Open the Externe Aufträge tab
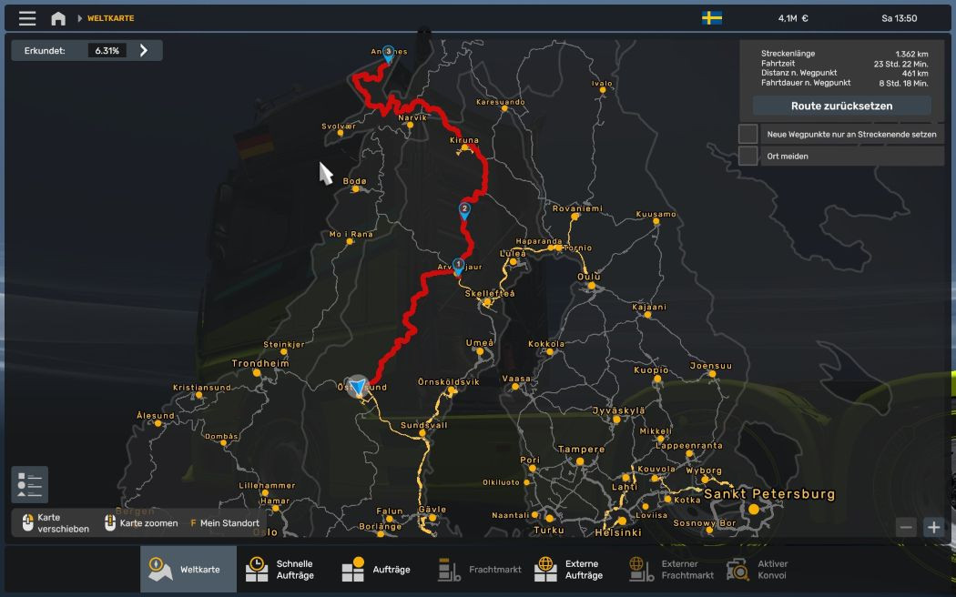This screenshot has width=956, height=597. (569, 570)
